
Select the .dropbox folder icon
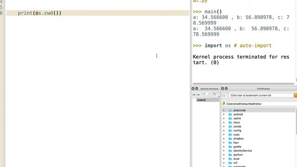coord(230,139)
